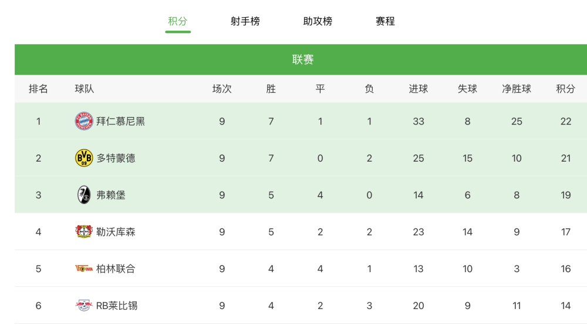Screen dimensions: 587x325
Task: Open team page for 多特蒙德
Action: (116, 158)
